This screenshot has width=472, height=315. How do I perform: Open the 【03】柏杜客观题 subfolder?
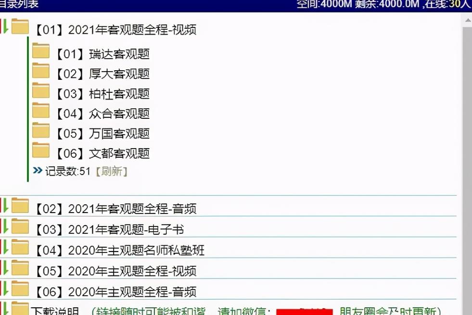coord(102,94)
